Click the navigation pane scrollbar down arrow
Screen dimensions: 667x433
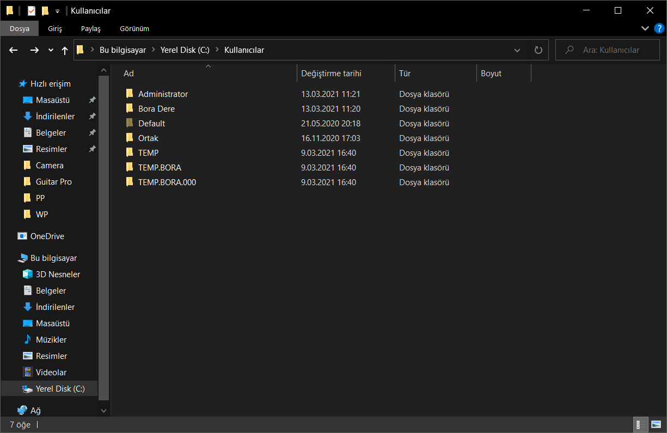tap(103, 410)
